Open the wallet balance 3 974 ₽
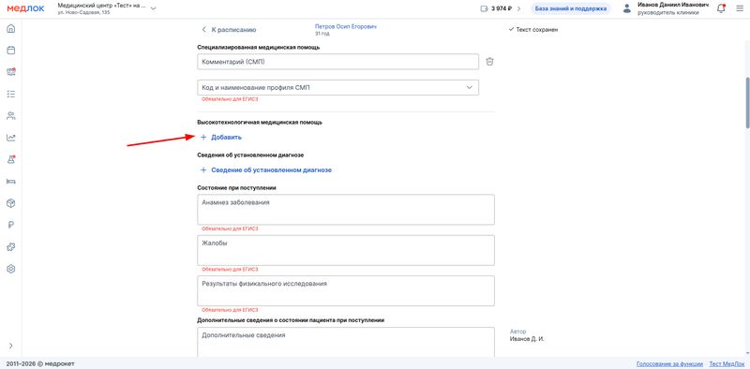Viewport: 750px width, 369px height. 496,8
